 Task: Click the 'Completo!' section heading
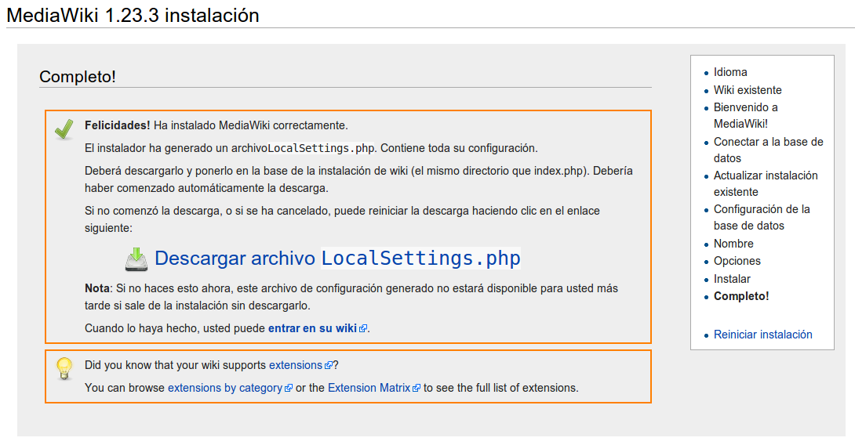coord(78,77)
